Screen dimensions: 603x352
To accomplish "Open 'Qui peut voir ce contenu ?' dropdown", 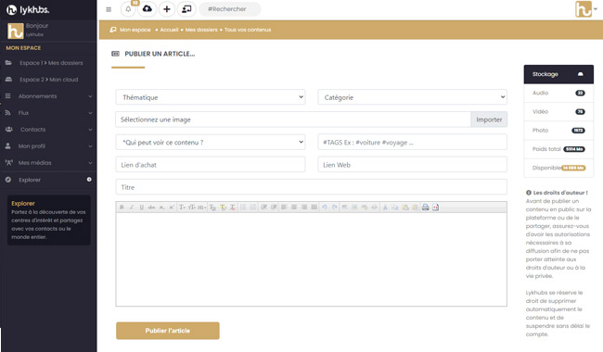I will (x=211, y=142).
